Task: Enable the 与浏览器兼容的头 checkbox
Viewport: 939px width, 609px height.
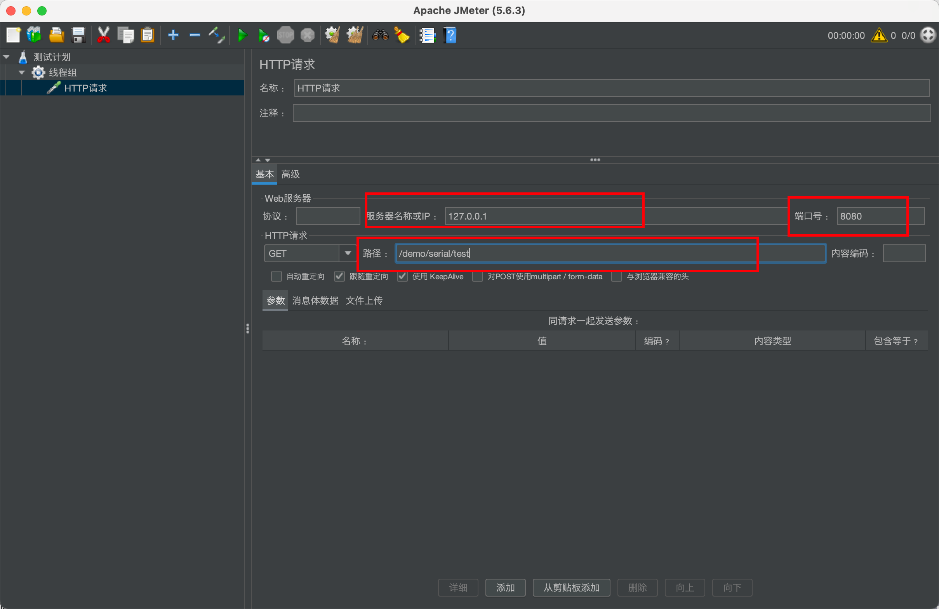Action: click(x=617, y=276)
